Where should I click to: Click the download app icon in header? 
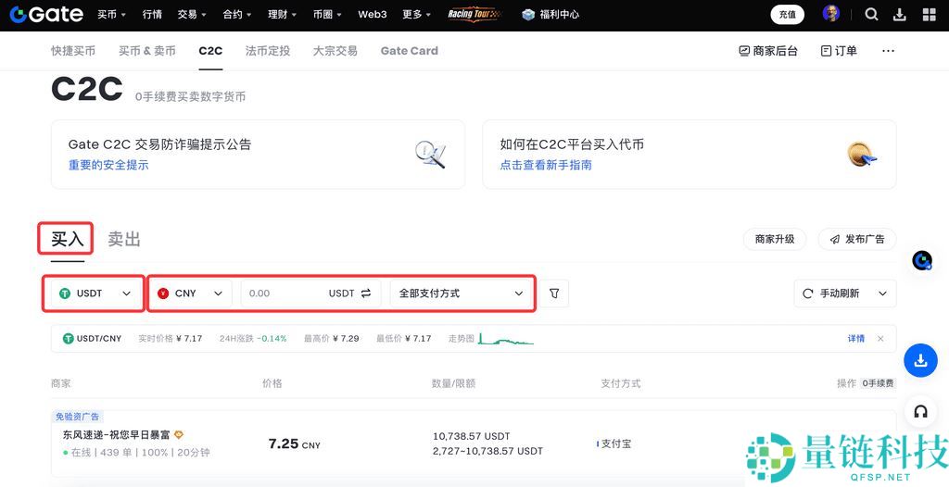click(900, 14)
